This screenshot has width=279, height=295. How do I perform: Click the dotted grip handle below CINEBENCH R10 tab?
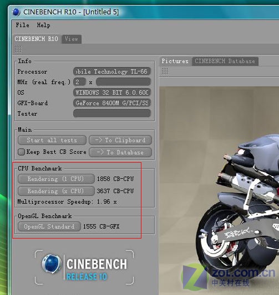coord(18,49)
